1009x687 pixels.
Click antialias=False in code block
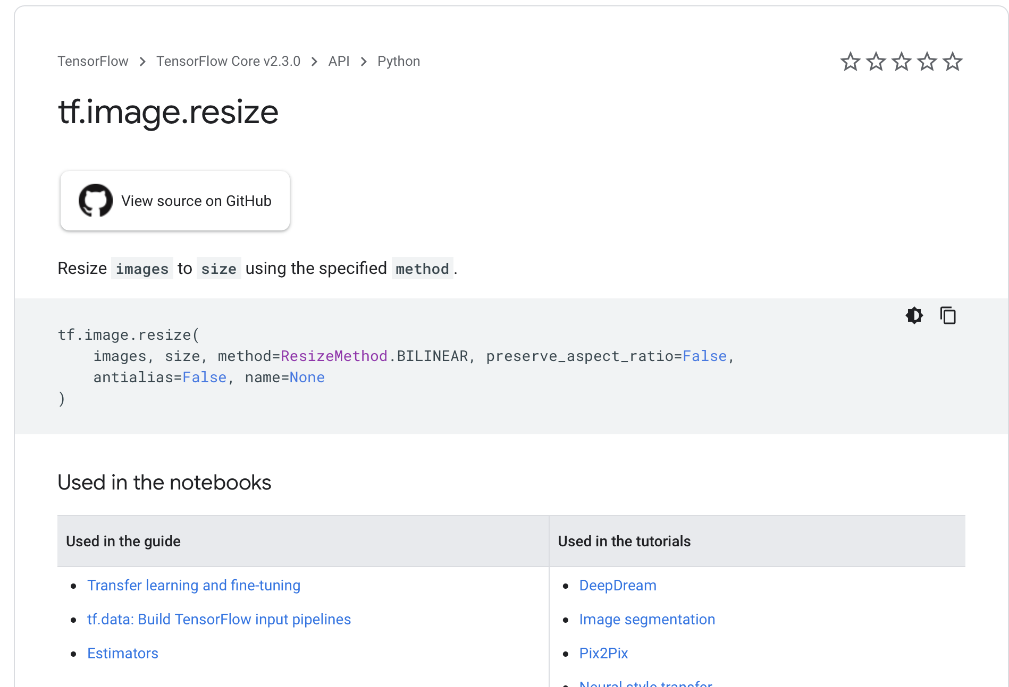[160, 377]
